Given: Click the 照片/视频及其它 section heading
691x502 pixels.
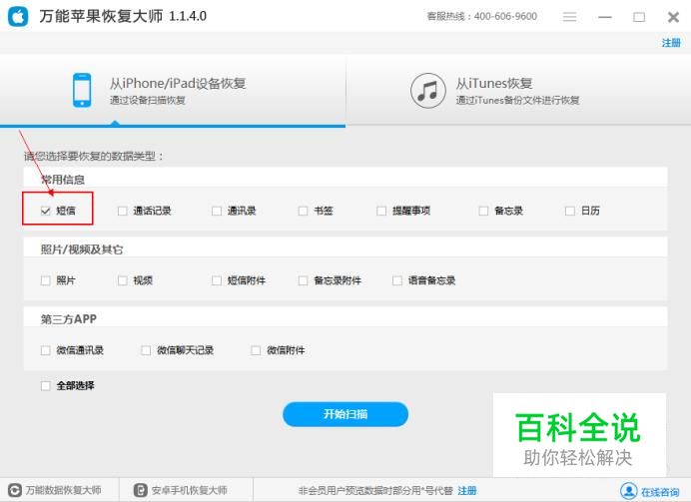Looking at the screenshot, I should tap(82, 250).
